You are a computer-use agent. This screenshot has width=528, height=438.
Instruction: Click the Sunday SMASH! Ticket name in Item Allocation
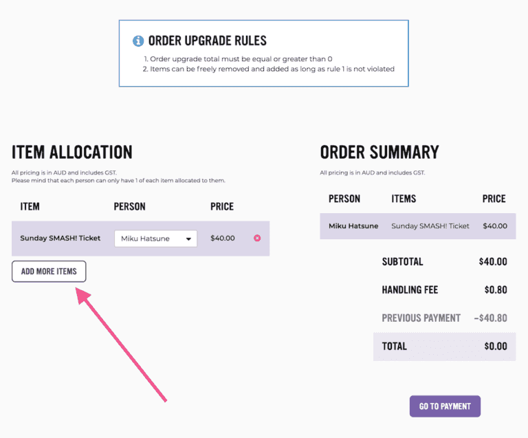click(x=60, y=239)
